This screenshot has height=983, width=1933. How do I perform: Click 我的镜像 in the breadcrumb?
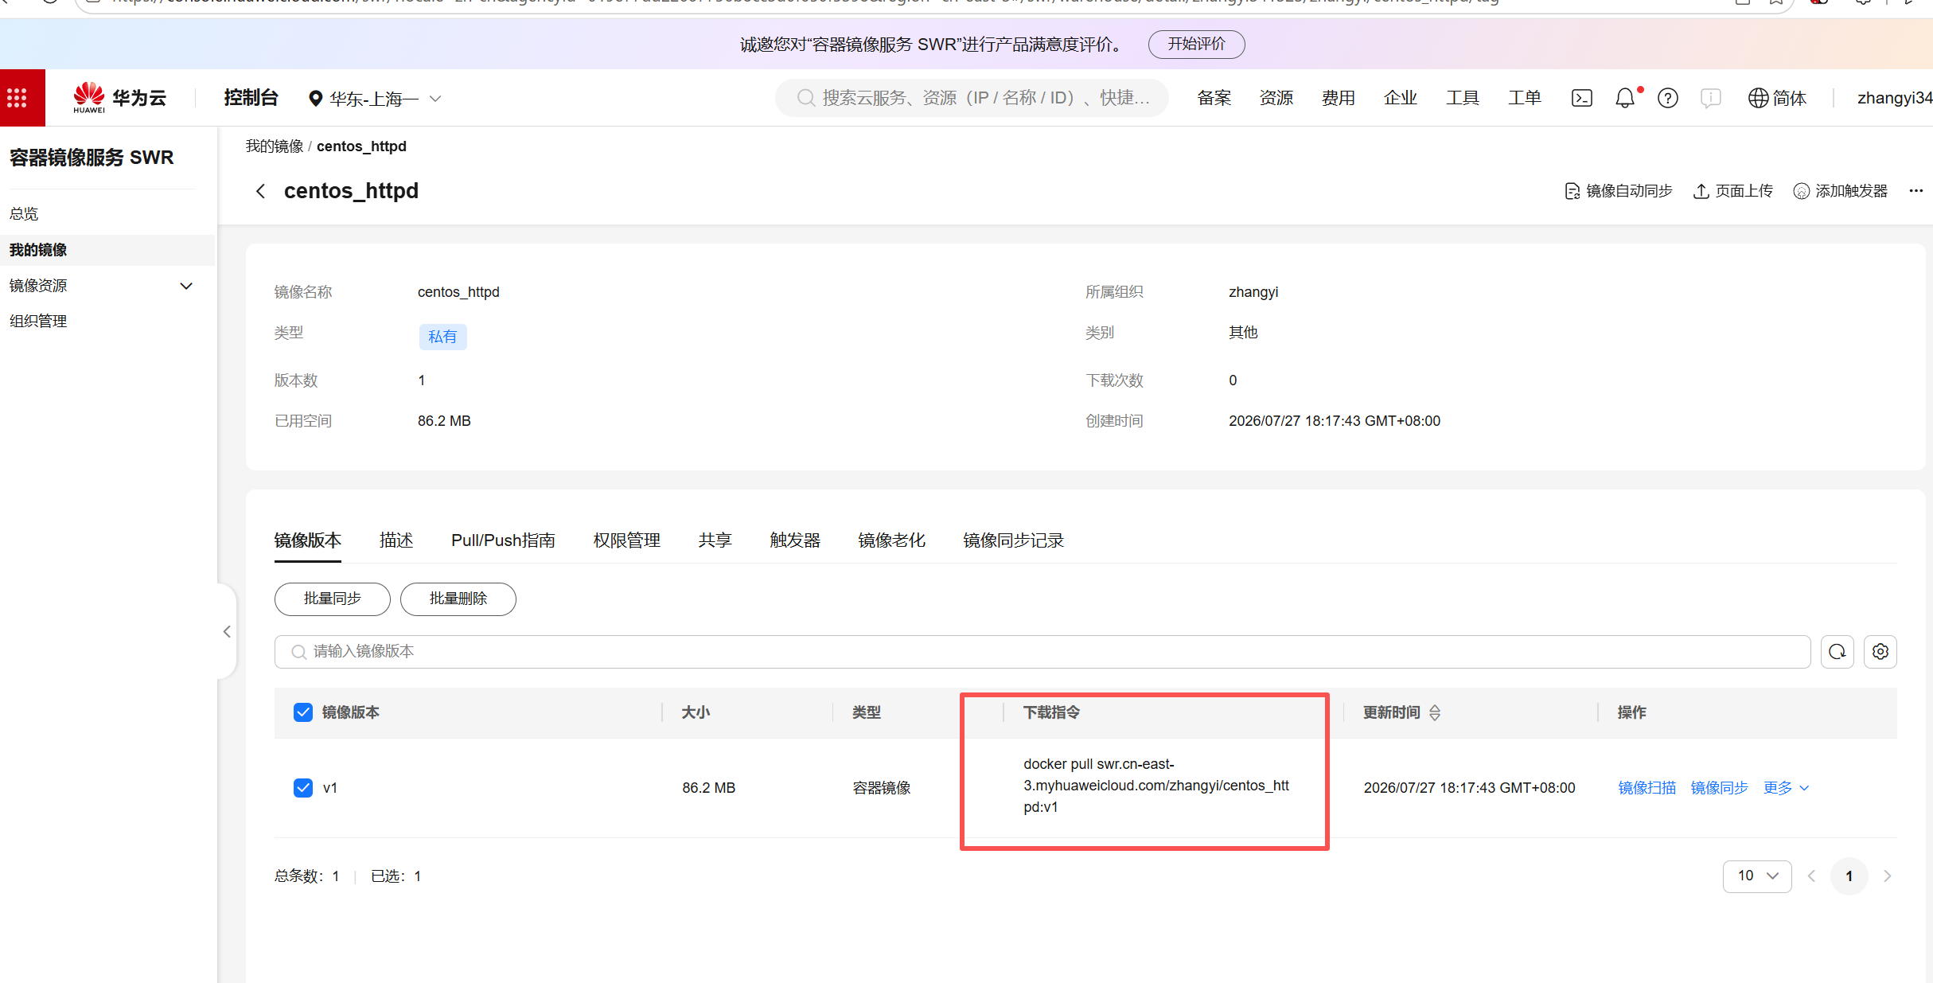(x=275, y=146)
